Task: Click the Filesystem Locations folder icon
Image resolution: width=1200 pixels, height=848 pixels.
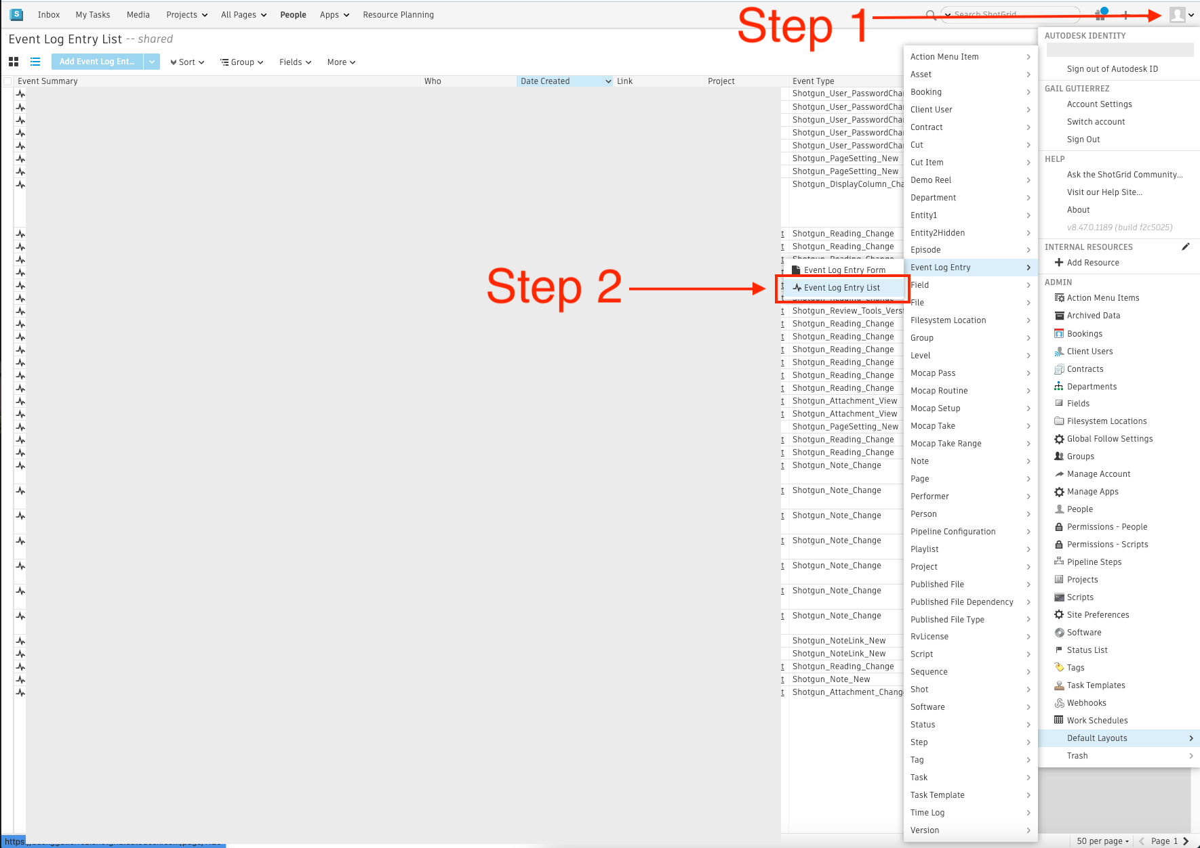Action: tap(1059, 421)
